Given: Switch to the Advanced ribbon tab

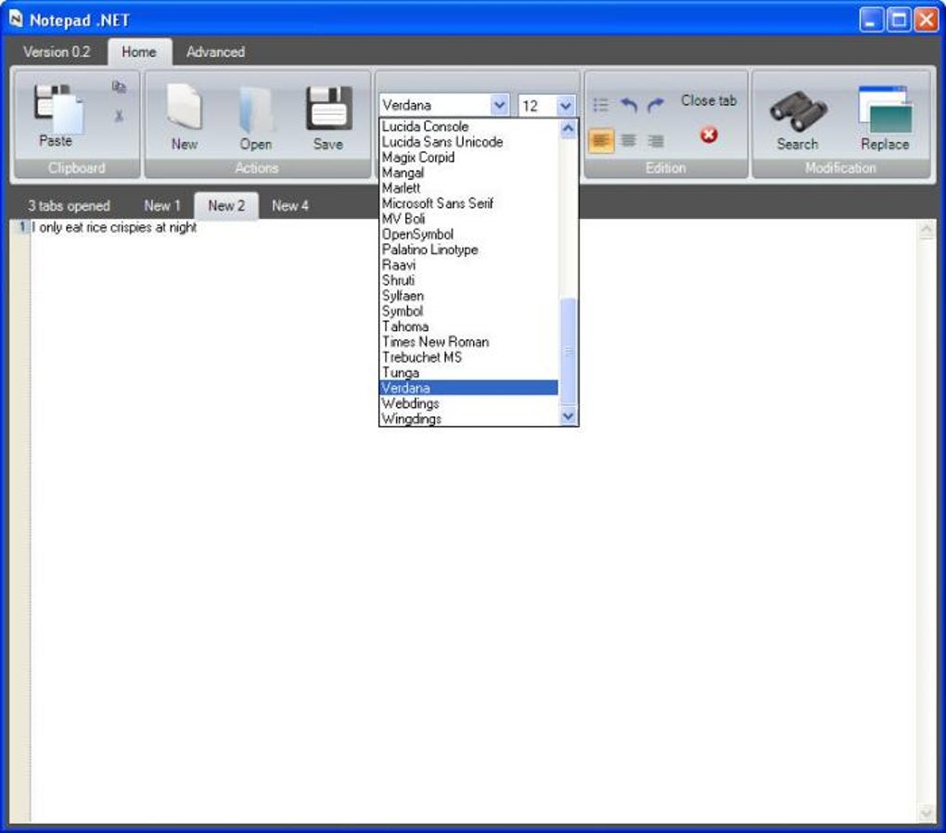Looking at the screenshot, I should click(215, 52).
